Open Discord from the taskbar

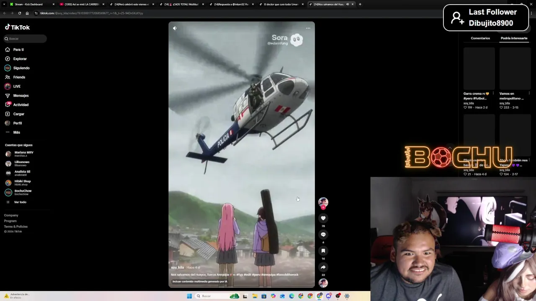pyautogui.click(x=329, y=296)
